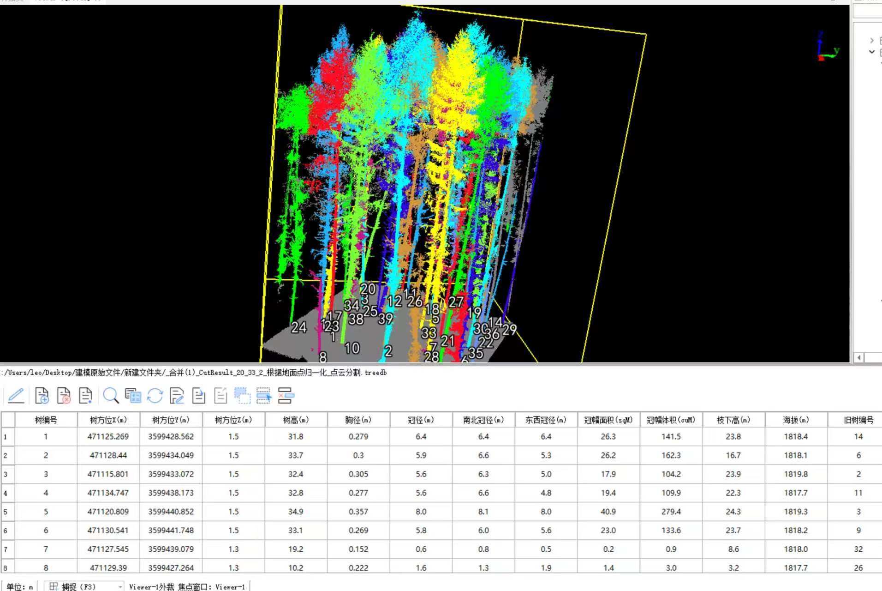Click the 单位: m status bar entry
The image size is (882, 591).
pyautogui.click(x=19, y=587)
